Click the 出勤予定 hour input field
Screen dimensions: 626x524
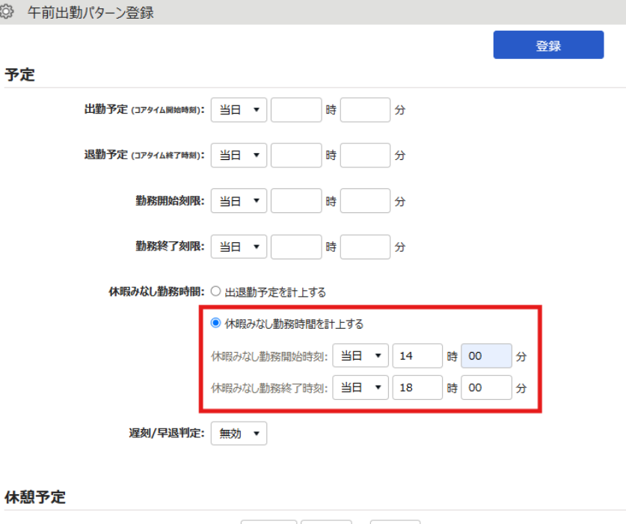tap(295, 110)
